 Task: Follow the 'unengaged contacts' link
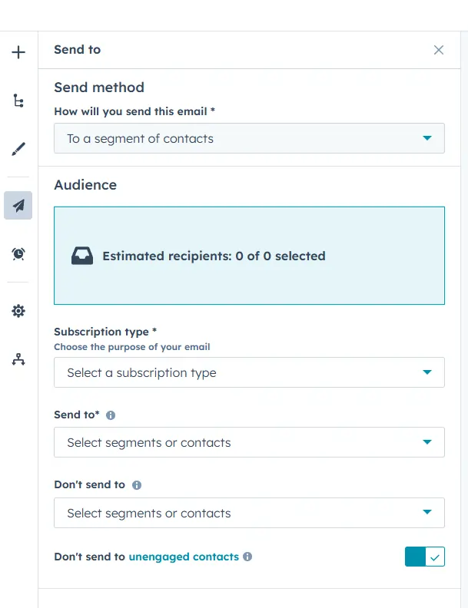[x=184, y=557]
